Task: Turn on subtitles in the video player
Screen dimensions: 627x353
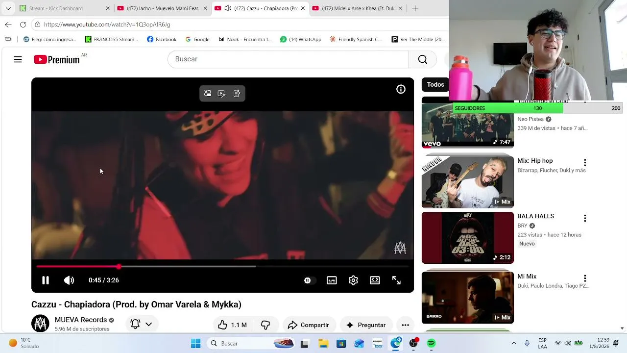Action: coord(332,280)
